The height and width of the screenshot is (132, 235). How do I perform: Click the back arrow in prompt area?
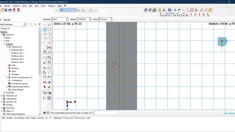coord(44,113)
